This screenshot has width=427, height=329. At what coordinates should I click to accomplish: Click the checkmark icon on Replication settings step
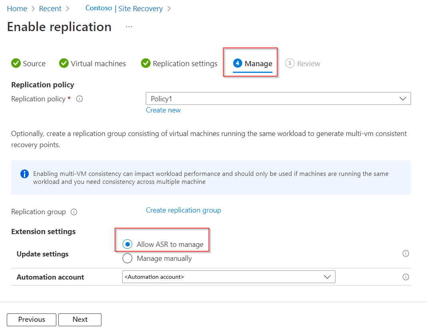tap(145, 63)
